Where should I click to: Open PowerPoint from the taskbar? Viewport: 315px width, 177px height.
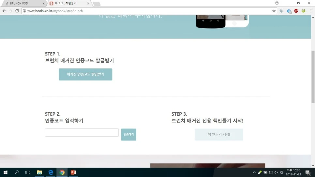[x=73, y=172]
